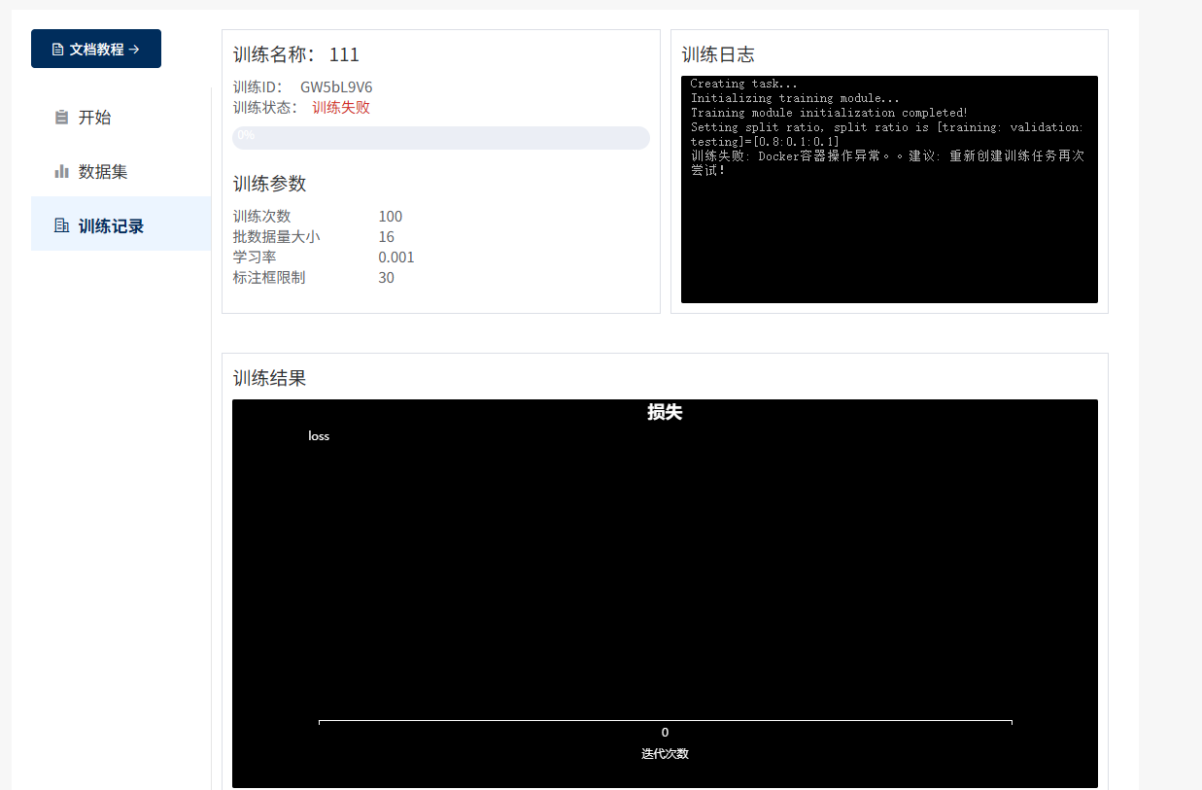Click the clipboard icon next to 开始

coord(61,118)
